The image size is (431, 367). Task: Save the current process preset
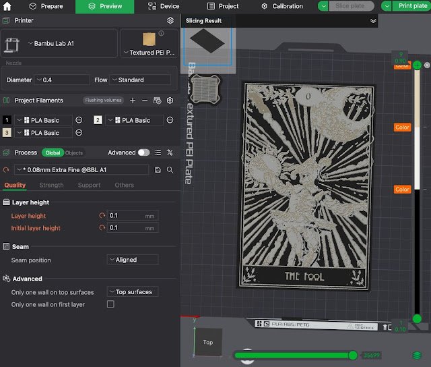tap(158, 170)
